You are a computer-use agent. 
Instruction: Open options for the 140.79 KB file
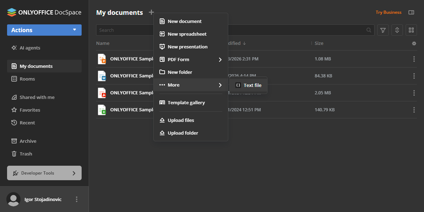click(414, 110)
